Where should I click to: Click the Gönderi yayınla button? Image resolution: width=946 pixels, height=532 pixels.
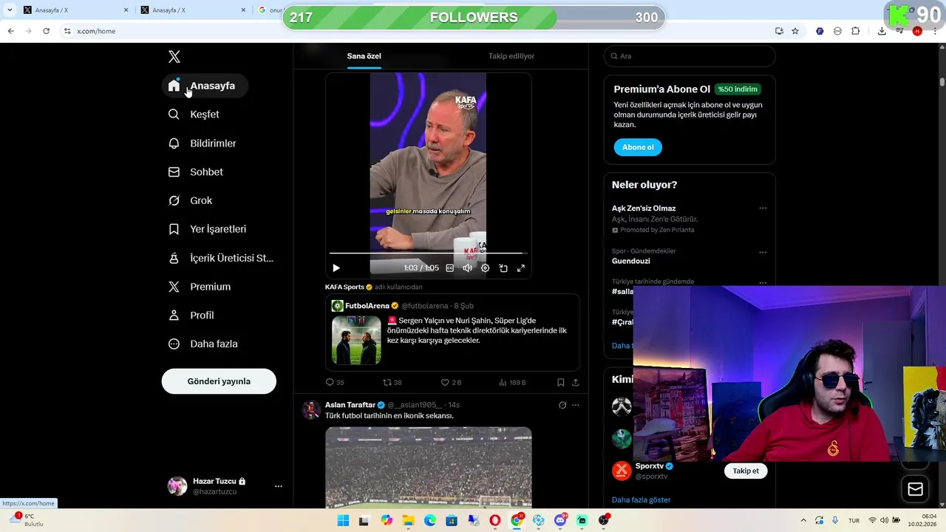click(219, 381)
